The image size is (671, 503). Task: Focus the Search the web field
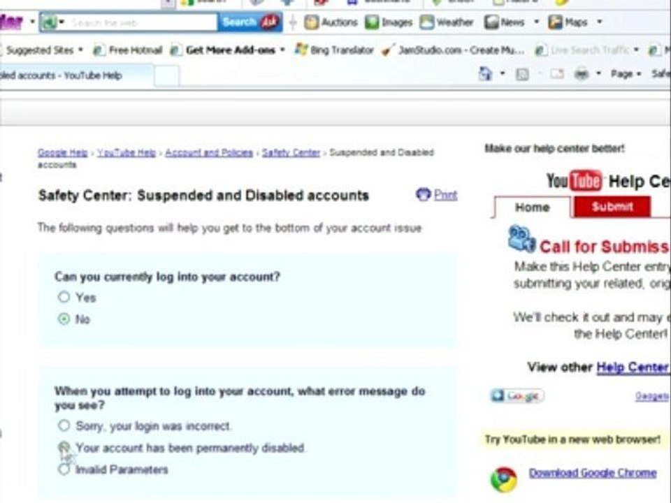tap(142, 22)
